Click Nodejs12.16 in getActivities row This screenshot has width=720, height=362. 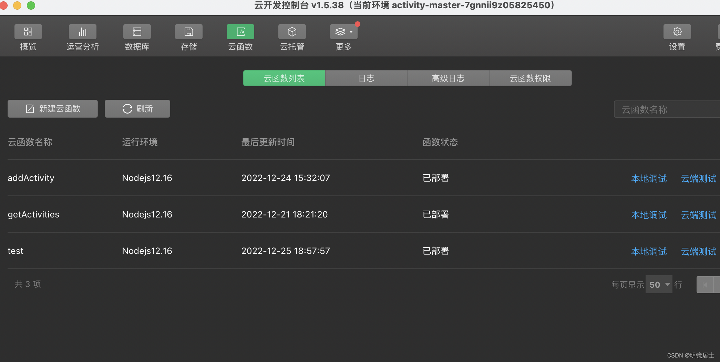click(x=147, y=214)
